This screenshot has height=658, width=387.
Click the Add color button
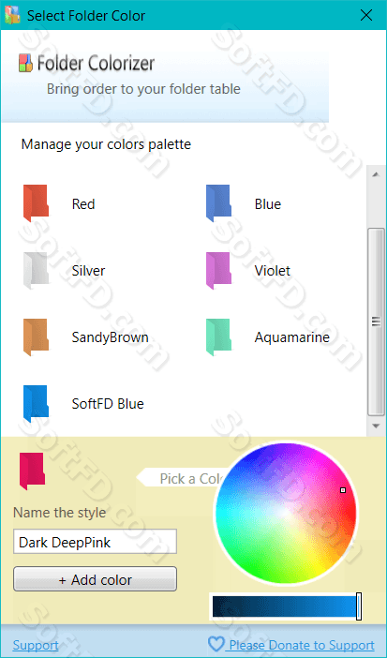pyautogui.click(x=95, y=579)
